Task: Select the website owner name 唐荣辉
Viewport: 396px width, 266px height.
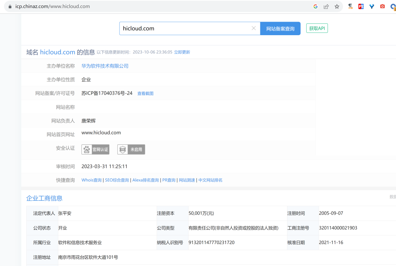Action: pos(88,121)
